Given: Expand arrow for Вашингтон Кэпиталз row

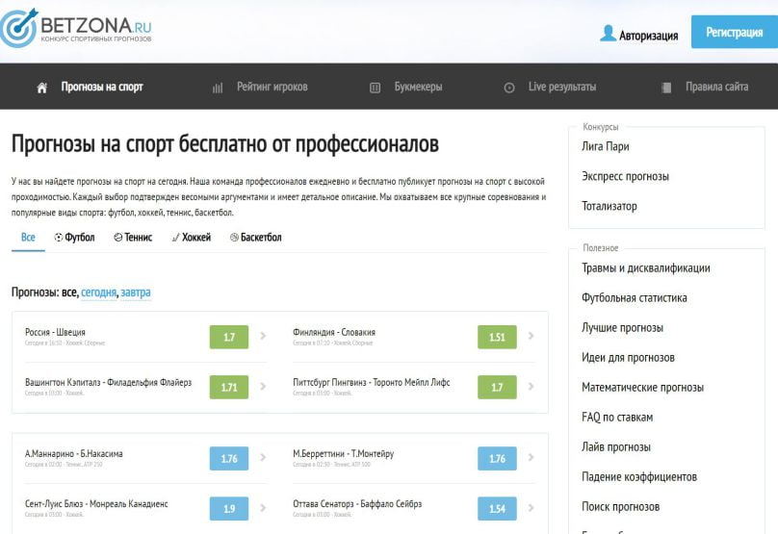Looking at the screenshot, I should [263, 386].
